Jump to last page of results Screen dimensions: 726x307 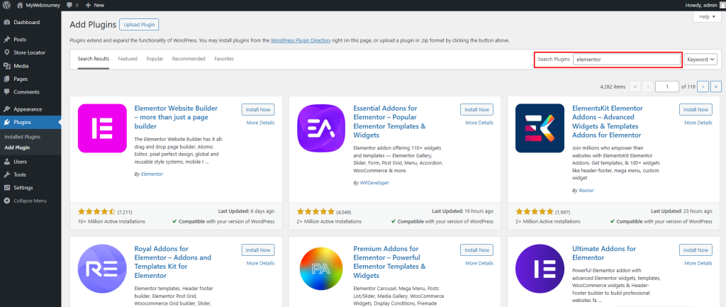tap(716, 86)
